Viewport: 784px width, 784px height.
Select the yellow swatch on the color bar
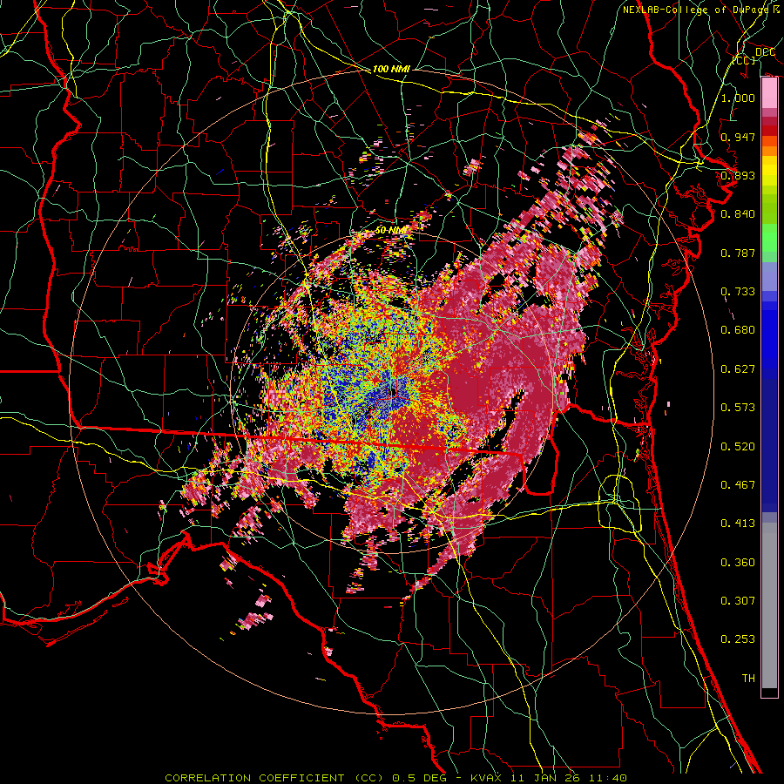coord(769,171)
